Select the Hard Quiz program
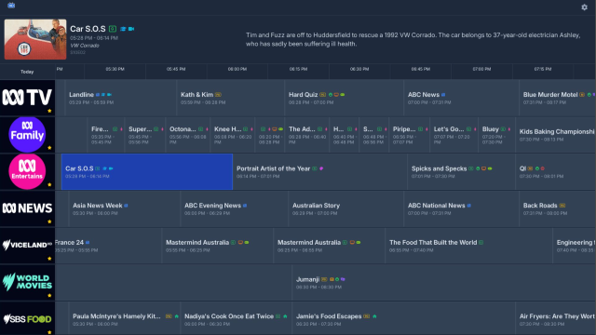The height and width of the screenshot is (335, 596). point(344,98)
